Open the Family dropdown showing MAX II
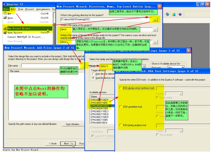 [x=144, y=66]
